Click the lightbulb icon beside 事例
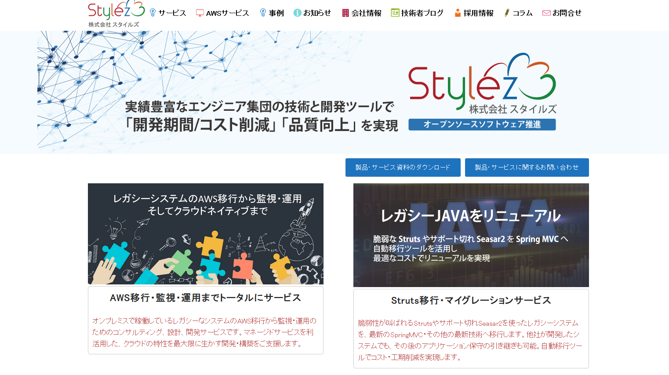Viewport: 669px width, 375px height. pyautogui.click(x=263, y=13)
